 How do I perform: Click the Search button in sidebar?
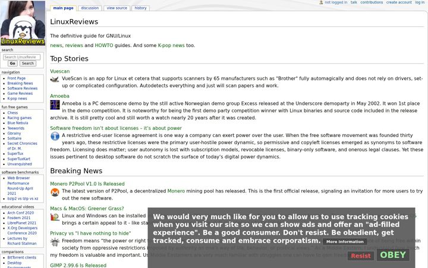point(28,63)
